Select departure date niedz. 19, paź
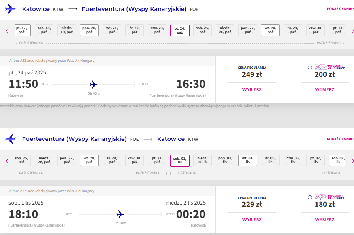 67,30
